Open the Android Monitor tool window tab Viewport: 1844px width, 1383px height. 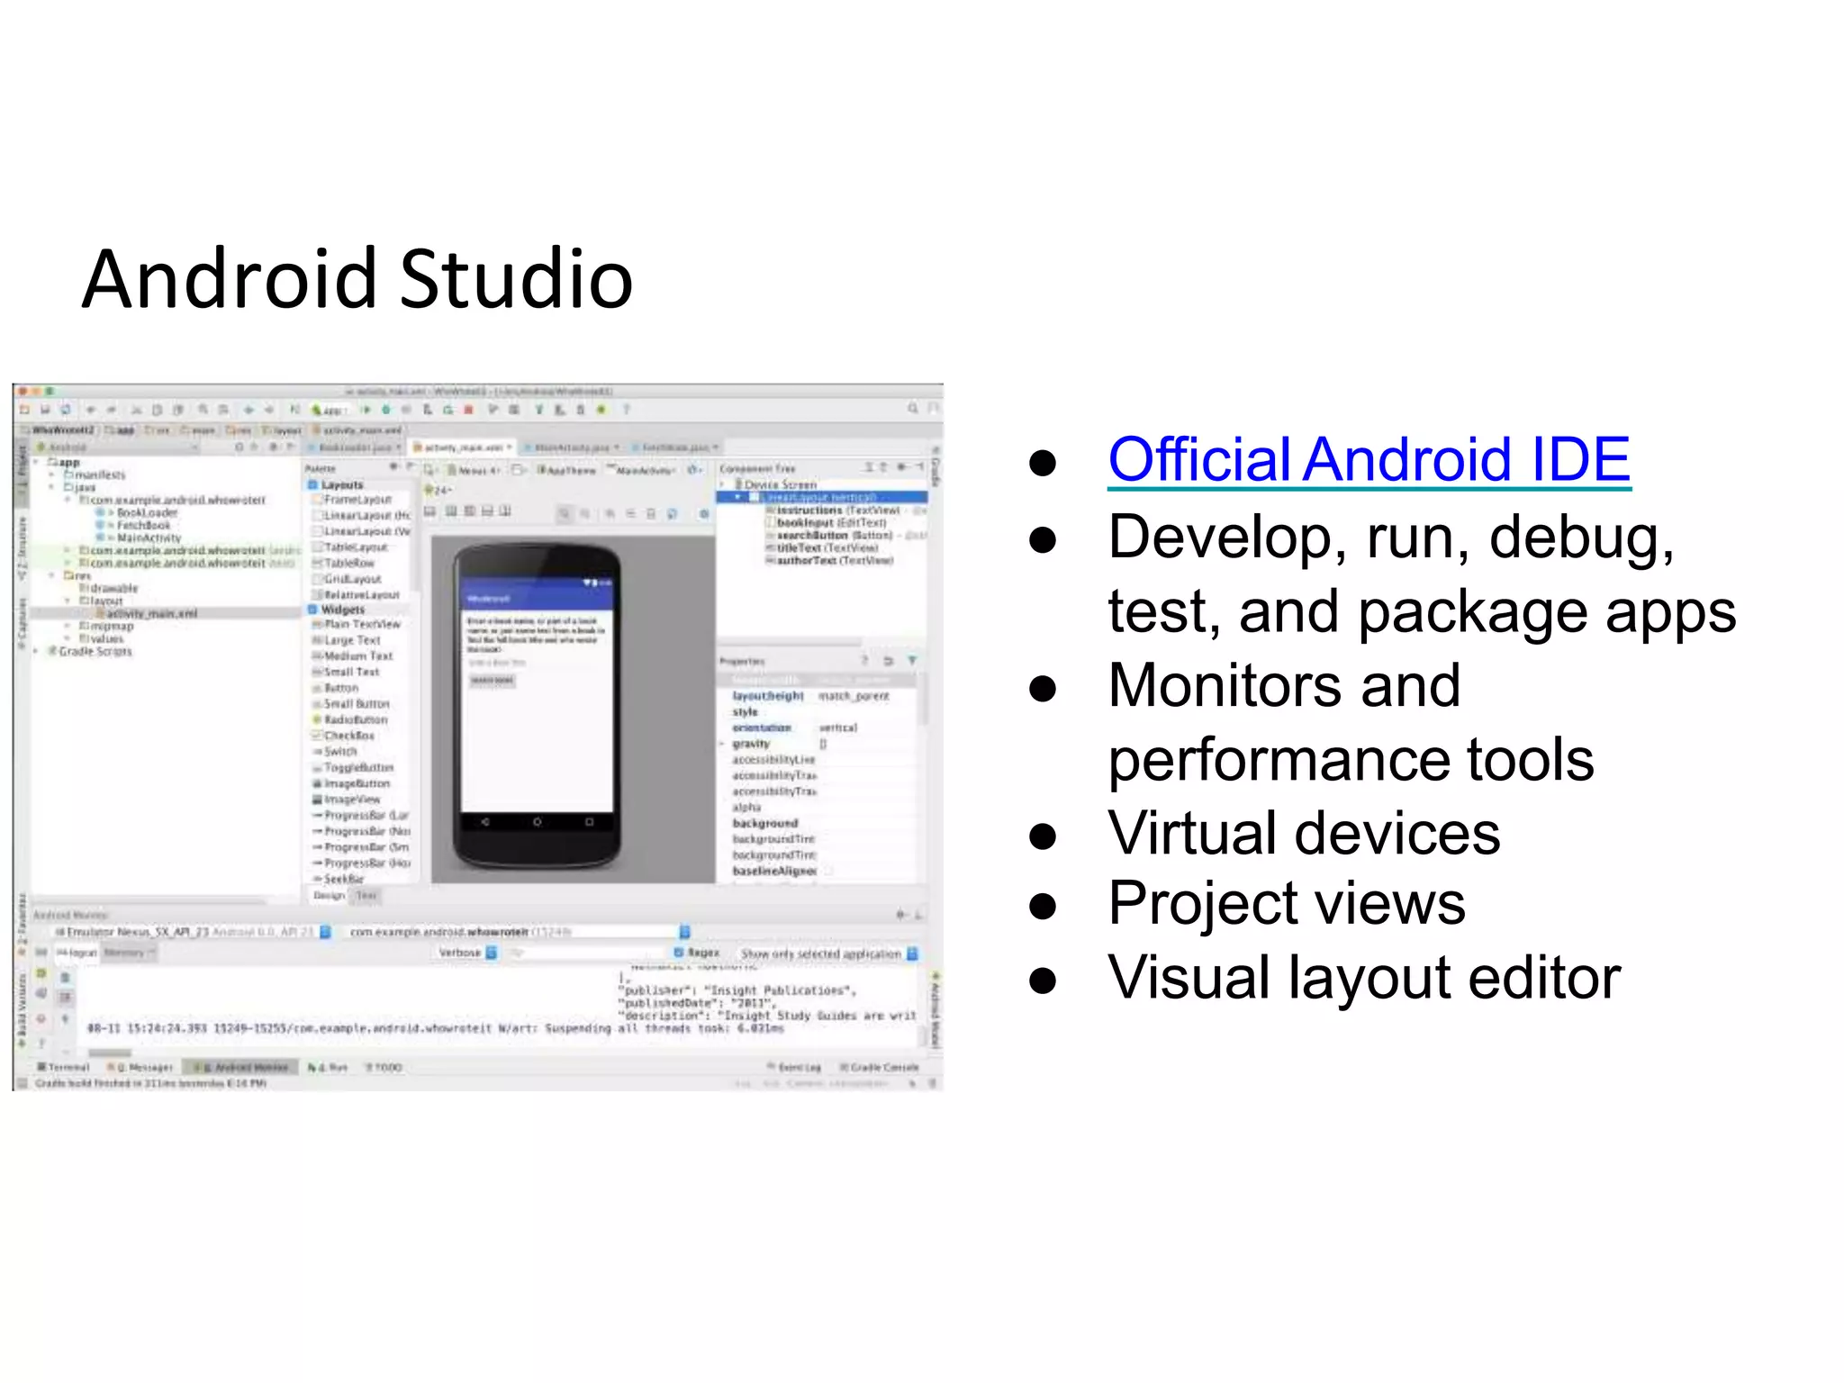(x=241, y=1067)
